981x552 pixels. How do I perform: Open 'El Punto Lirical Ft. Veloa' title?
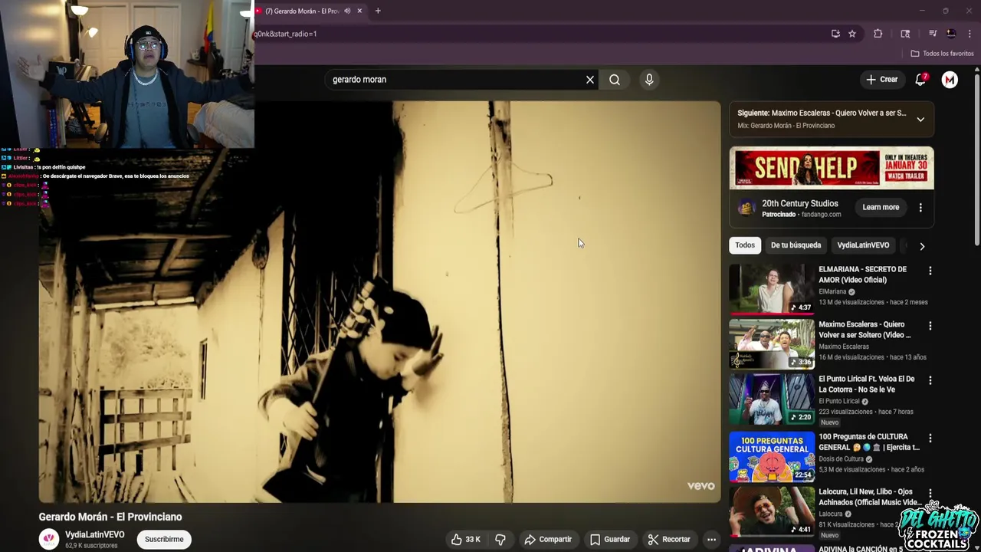867,384
